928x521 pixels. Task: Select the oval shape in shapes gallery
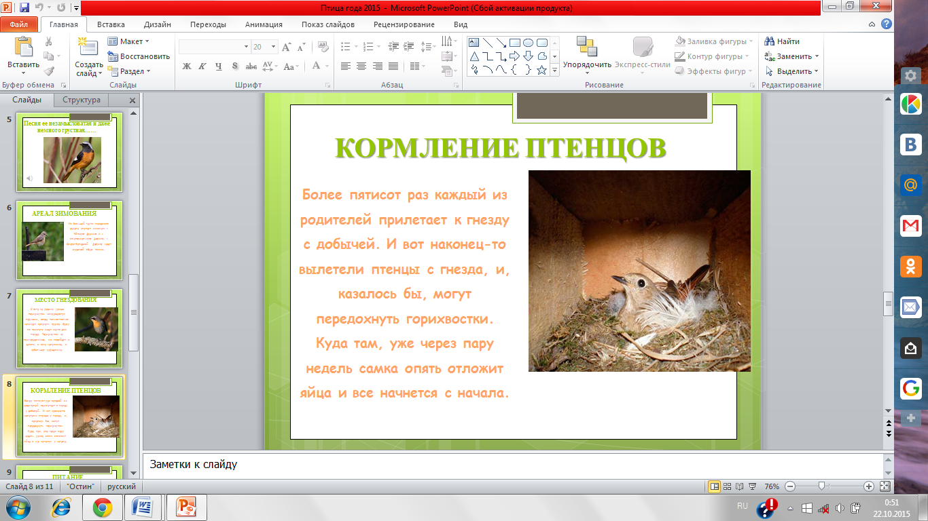pyautogui.click(x=529, y=42)
